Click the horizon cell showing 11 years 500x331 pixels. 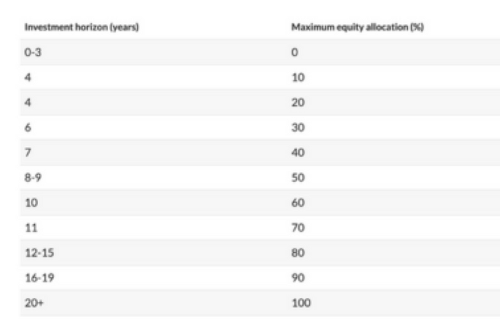(x=30, y=228)
